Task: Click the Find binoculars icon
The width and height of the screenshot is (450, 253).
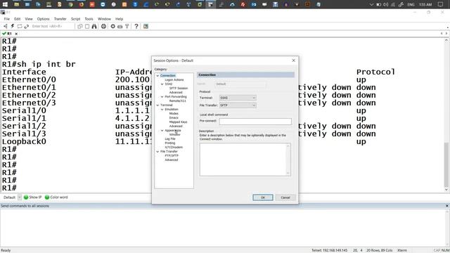Action: coord(94,26)
